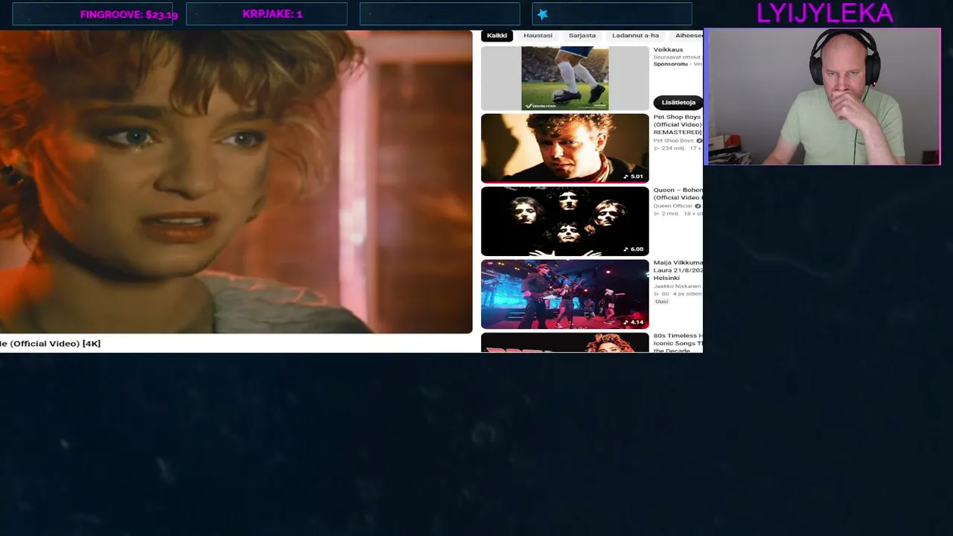This screenshot has height=536, width=953.
Task: Click the Queen Official verified badge
Action: pyautogui.click(x=698, y=206)
